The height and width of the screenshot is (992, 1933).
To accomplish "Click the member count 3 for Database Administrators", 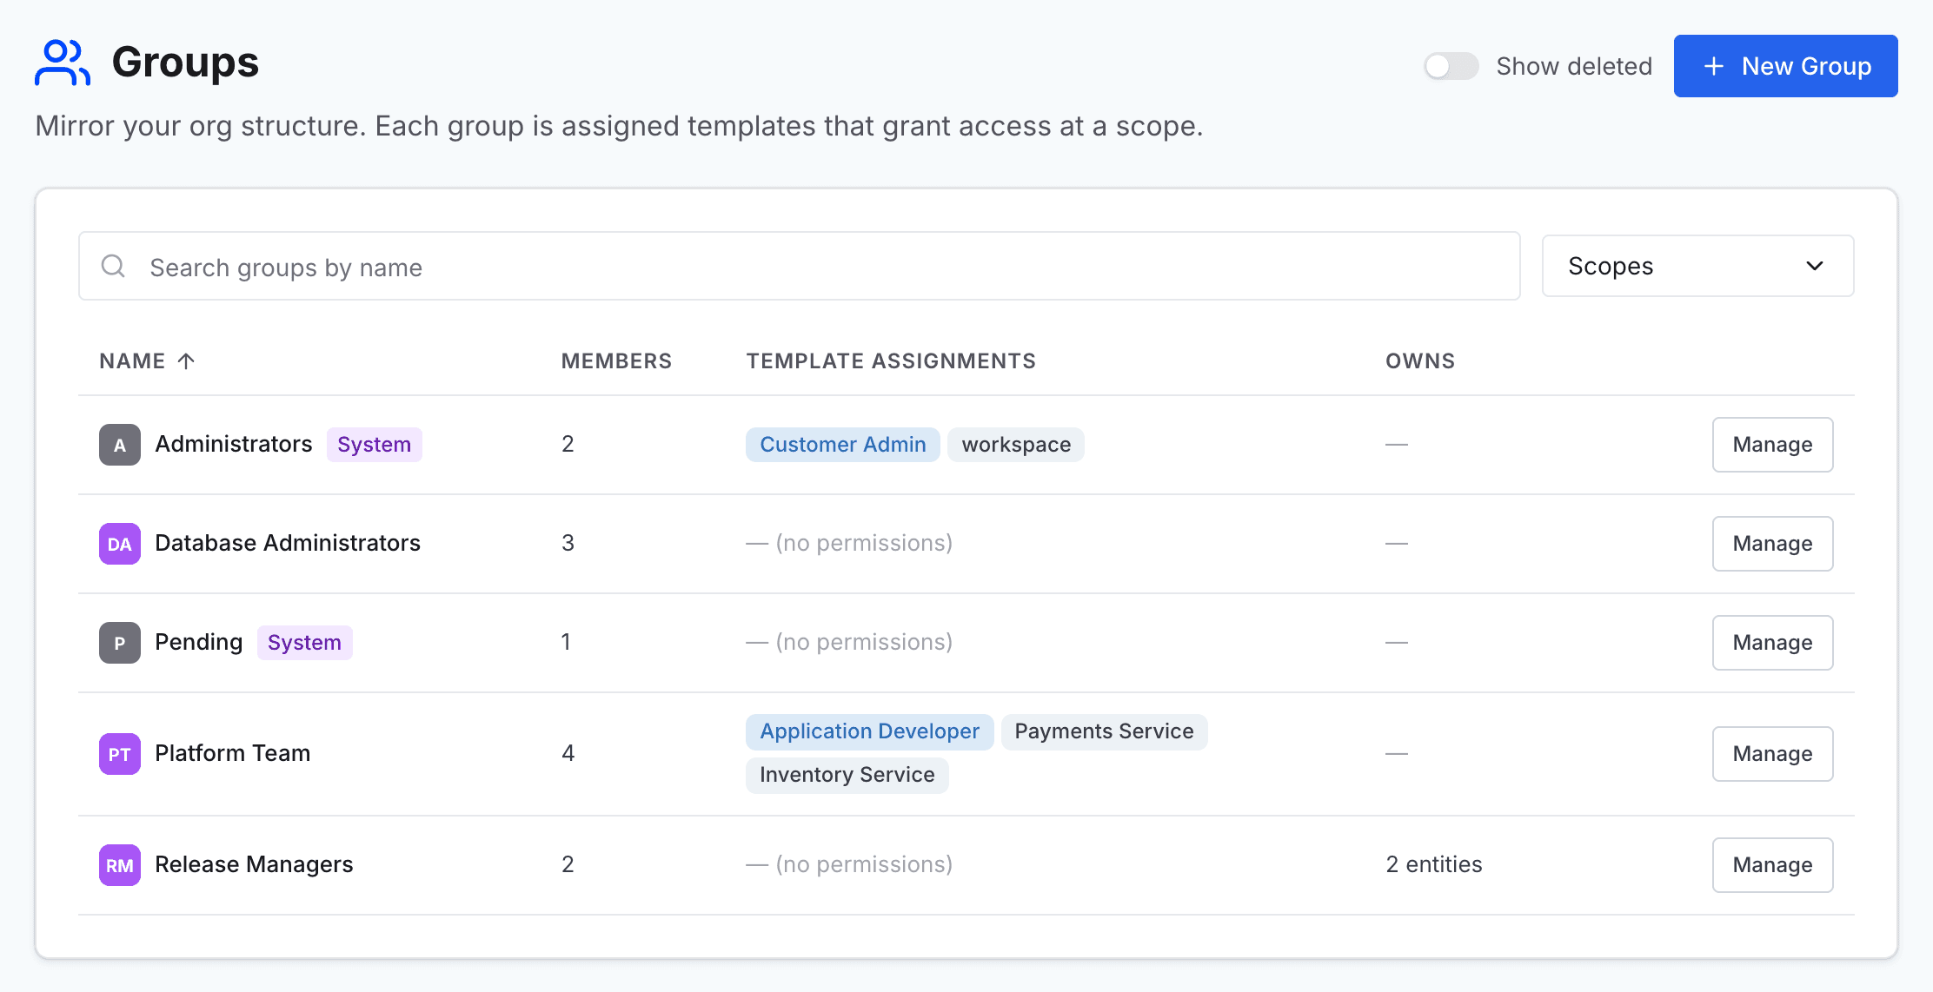I will coord(568,544).
